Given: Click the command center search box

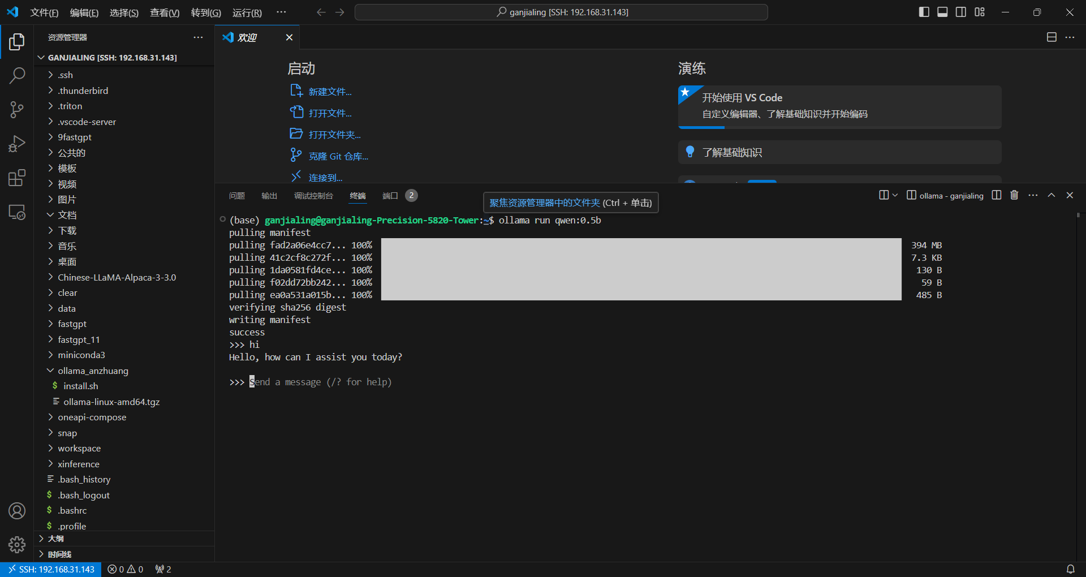Looking at the screenshot, I should point(561,12).
